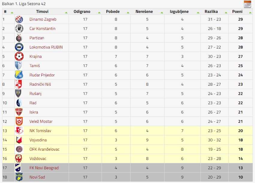Sort table by Pobede arrow
Screen dimensions: 255x183
click(x=128, y=13)
